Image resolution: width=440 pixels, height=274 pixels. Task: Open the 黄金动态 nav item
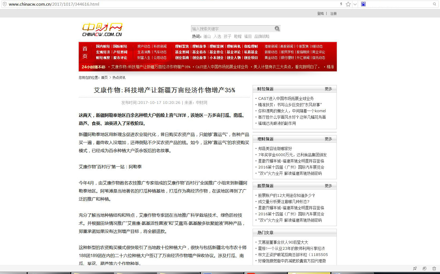point(271,58)
